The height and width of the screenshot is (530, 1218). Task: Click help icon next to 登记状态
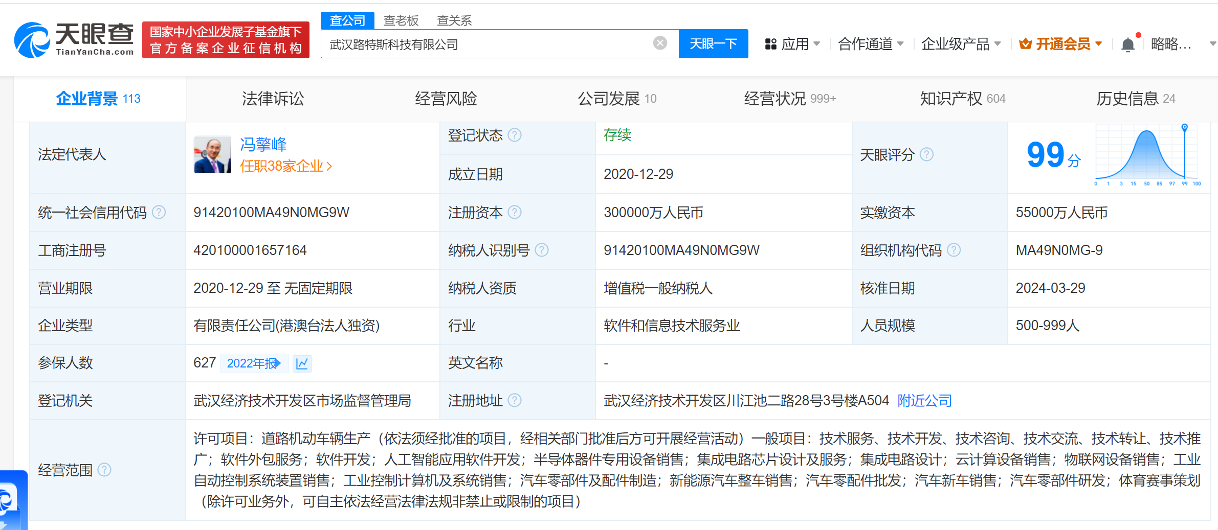tap(515, 135)
